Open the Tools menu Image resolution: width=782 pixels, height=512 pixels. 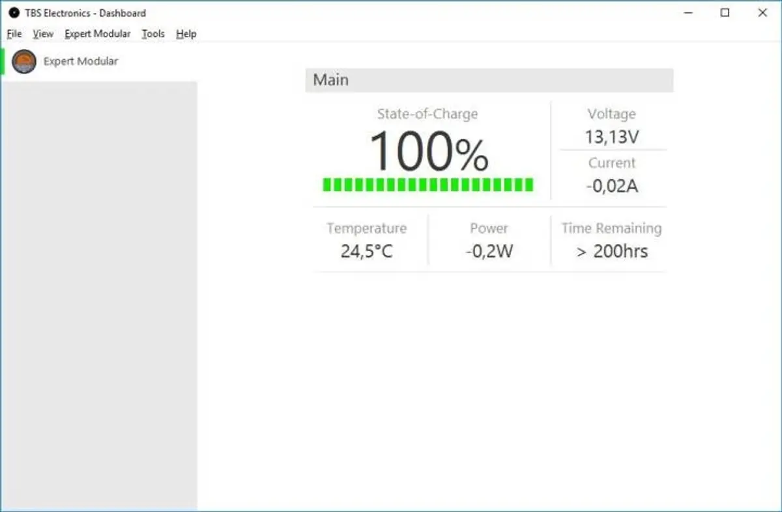point(153,34)
